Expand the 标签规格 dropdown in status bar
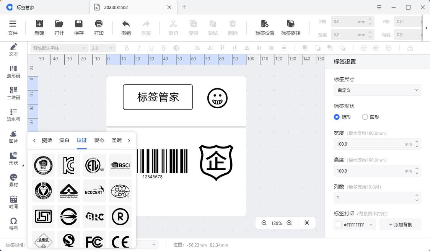This screenshot has width=430, height=251. coord(153,245)
